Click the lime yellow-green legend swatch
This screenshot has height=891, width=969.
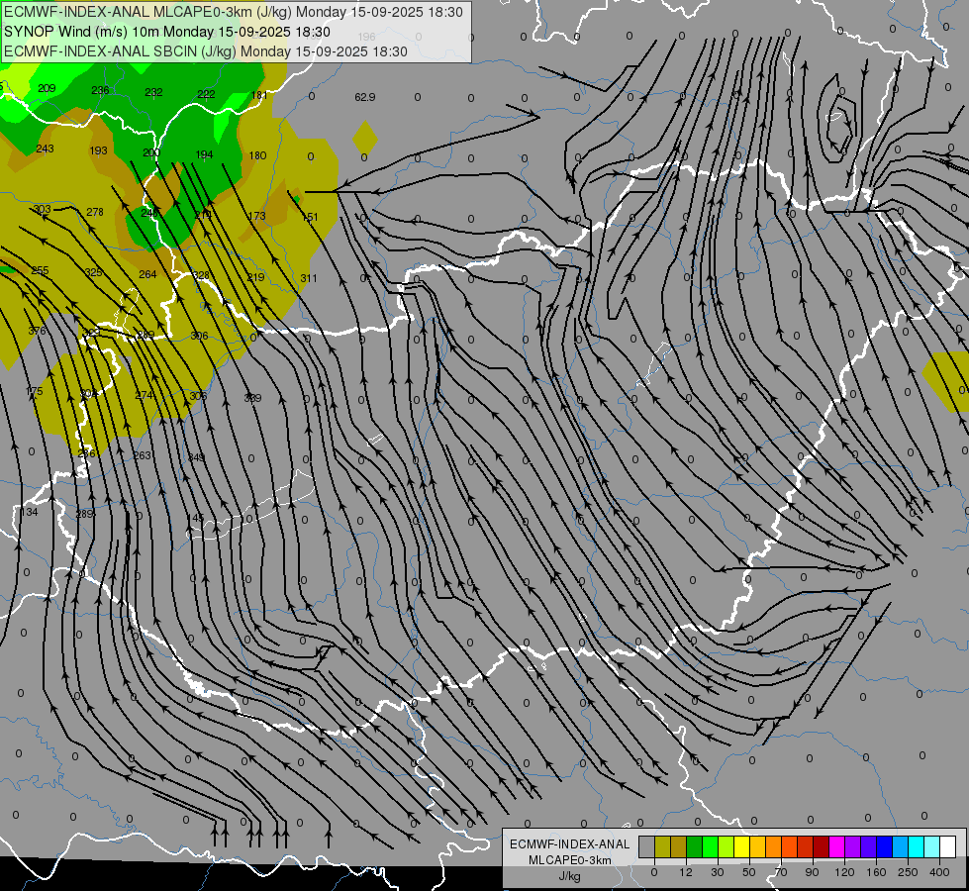[727, 846]
